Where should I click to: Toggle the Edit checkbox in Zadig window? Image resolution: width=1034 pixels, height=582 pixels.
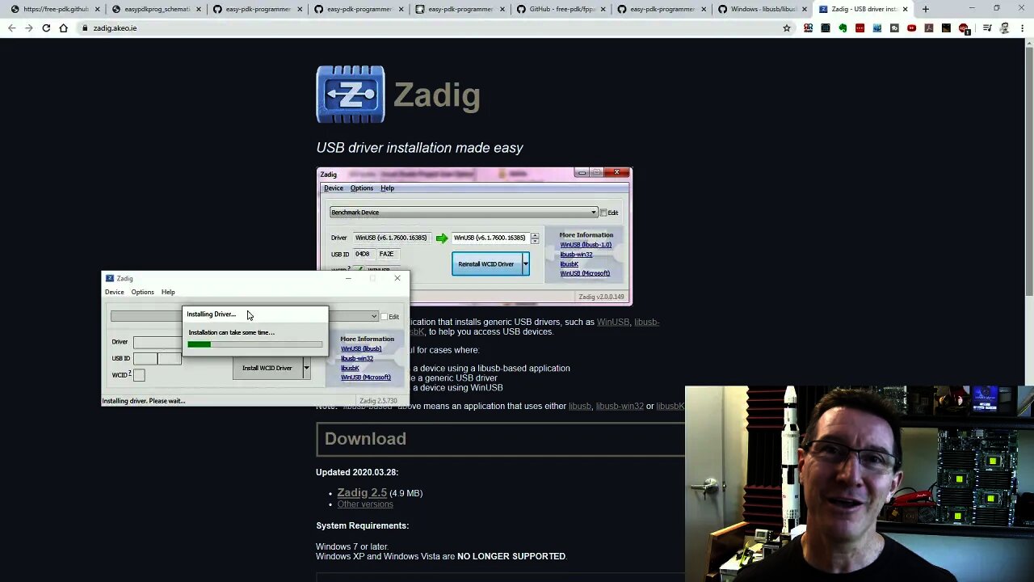click(x=385, y=316)
